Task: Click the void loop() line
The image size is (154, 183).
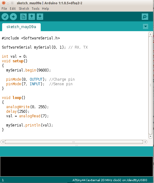Action: (x=13, y=97)
